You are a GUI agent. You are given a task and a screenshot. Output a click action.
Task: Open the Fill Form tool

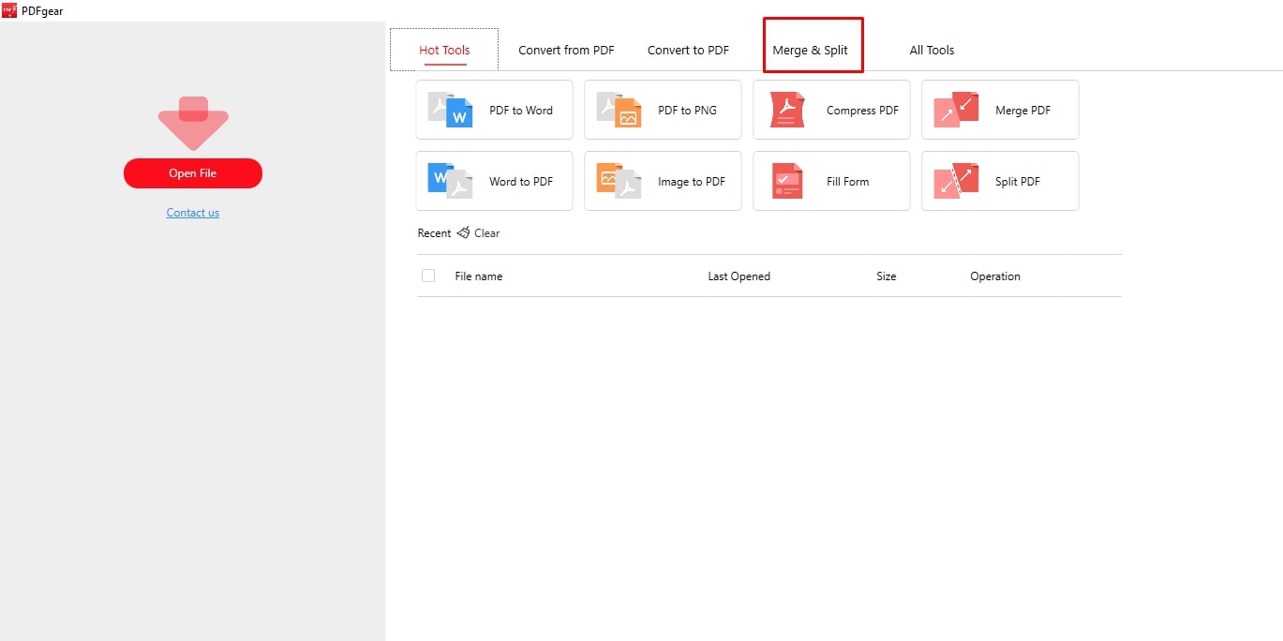point(786,181)
